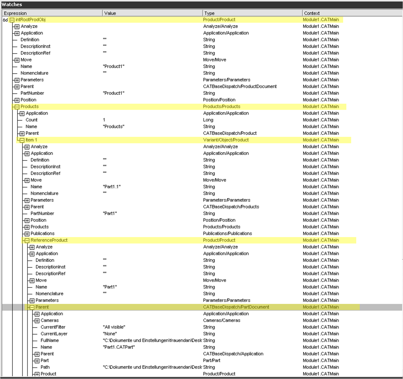Select the ReferenceProduct row label
The width and height of the screenshot is (403, 379).
pos(49,240)
